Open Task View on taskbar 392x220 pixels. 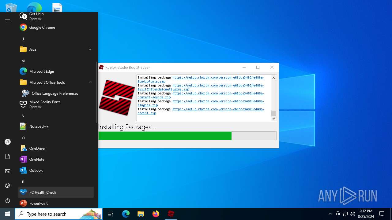point(110,214)
